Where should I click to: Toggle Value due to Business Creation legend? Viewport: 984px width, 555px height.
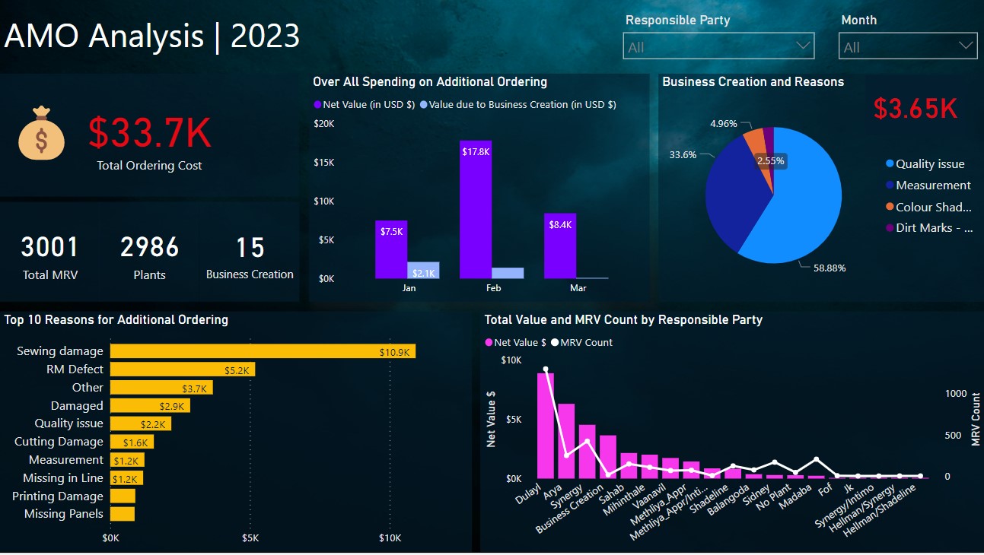[x=521, y=105]
